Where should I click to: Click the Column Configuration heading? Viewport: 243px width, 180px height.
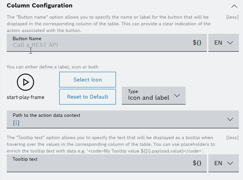point(40,6)
